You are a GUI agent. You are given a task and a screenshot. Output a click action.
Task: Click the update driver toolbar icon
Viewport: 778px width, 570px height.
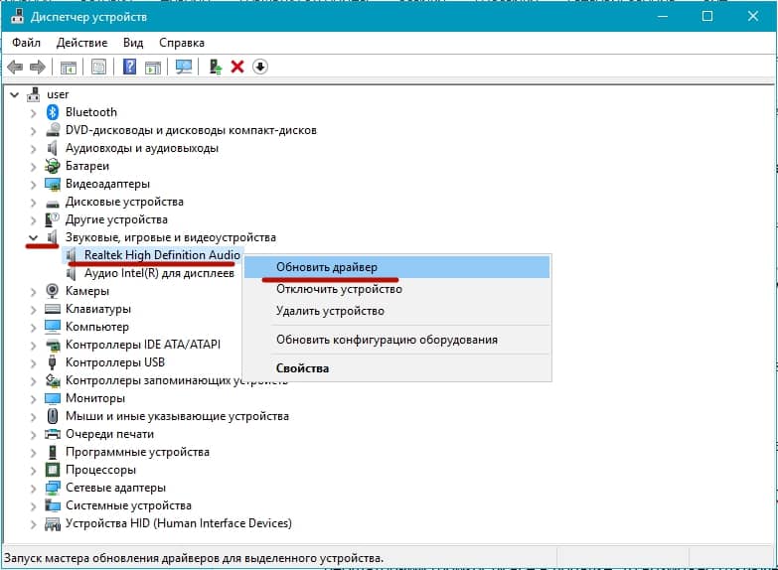(215, 67)
